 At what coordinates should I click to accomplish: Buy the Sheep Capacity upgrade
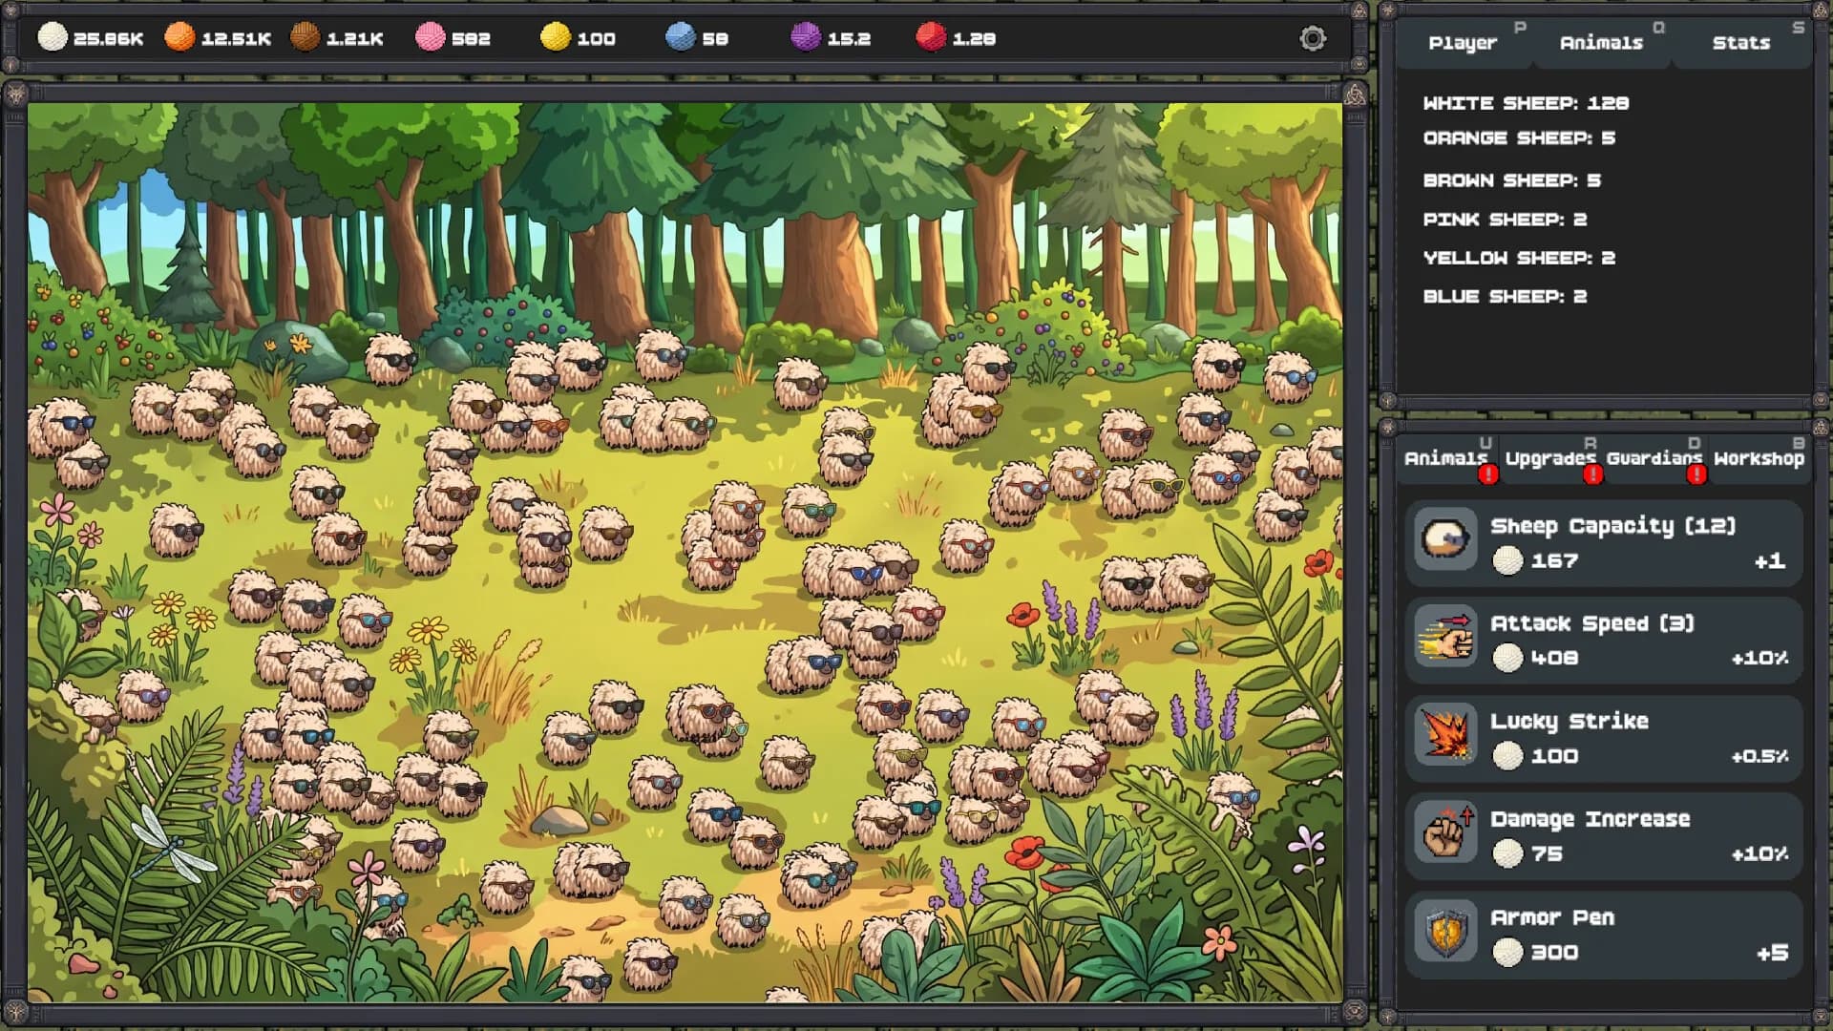pos(1603,542)
